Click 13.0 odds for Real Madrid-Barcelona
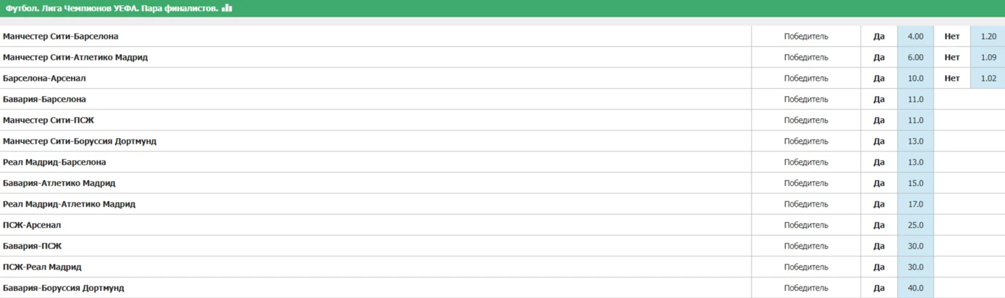Image resolution: width=1005 pixels, height=298 pixels. click(916, 162)
